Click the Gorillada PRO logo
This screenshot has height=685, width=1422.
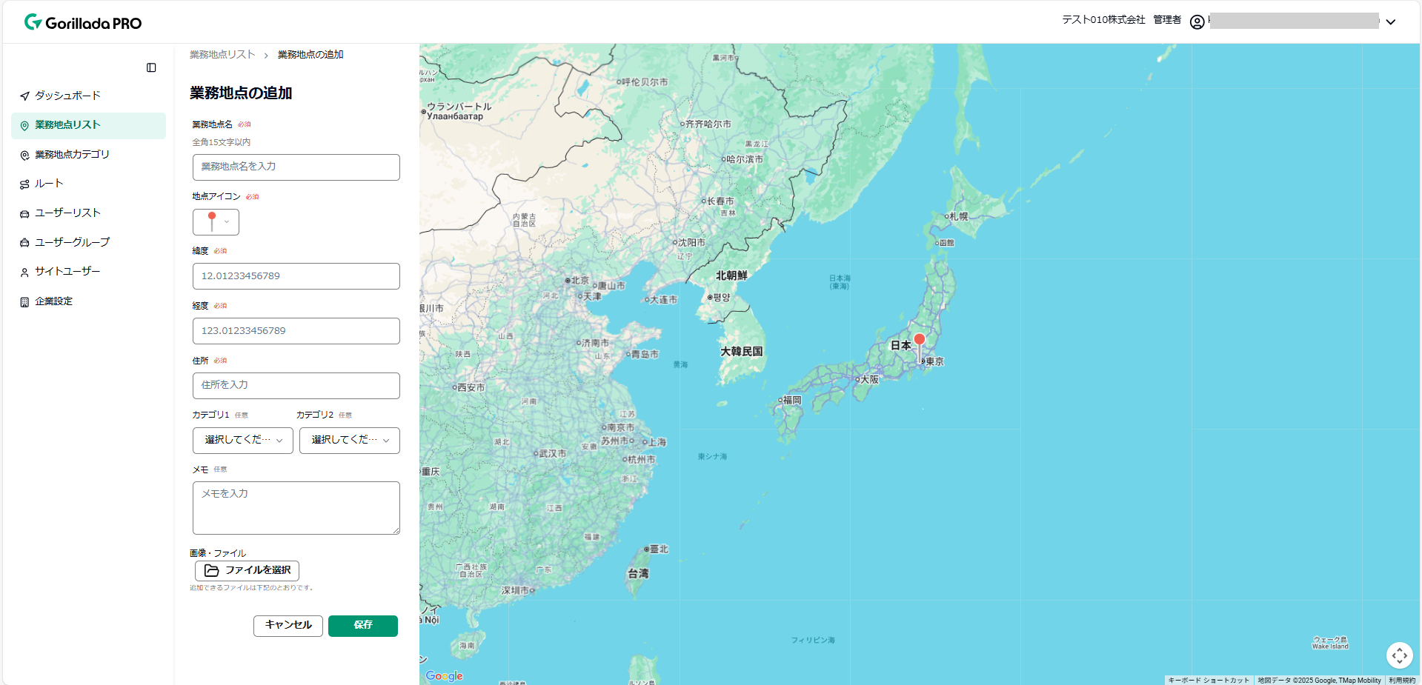[82, 21]
